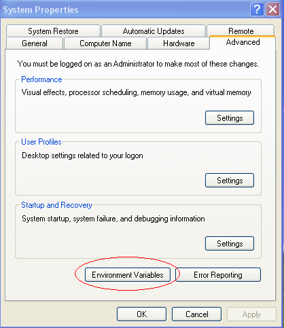Image resolution: width=284 pixels, height=328 pixels.
Task: Switch to the System Restore tab
Action: tap(53, 31)
